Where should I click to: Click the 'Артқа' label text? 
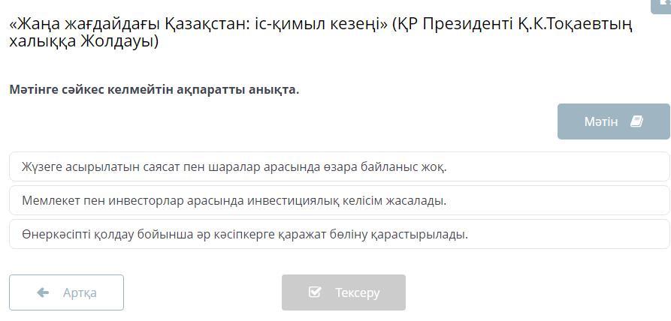tap(80, 292)
